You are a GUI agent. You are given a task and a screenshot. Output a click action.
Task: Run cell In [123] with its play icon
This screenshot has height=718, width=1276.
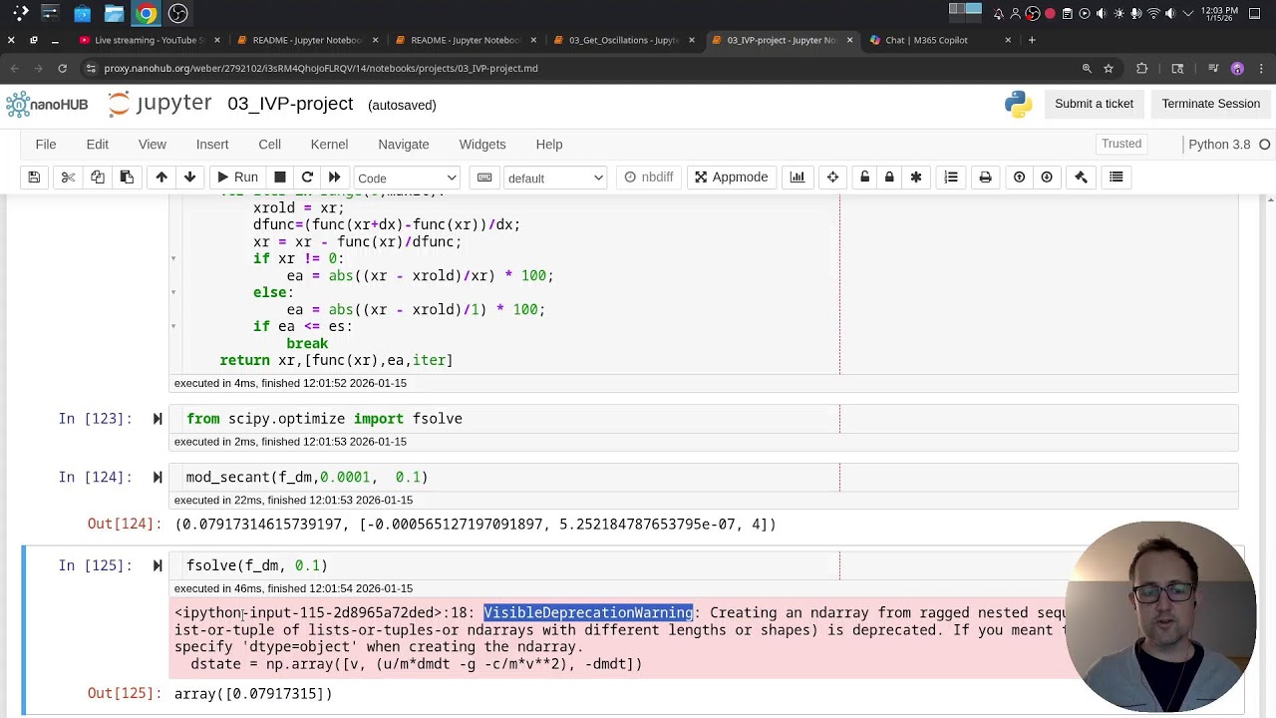pyautogui.click(x=158, y=419)
